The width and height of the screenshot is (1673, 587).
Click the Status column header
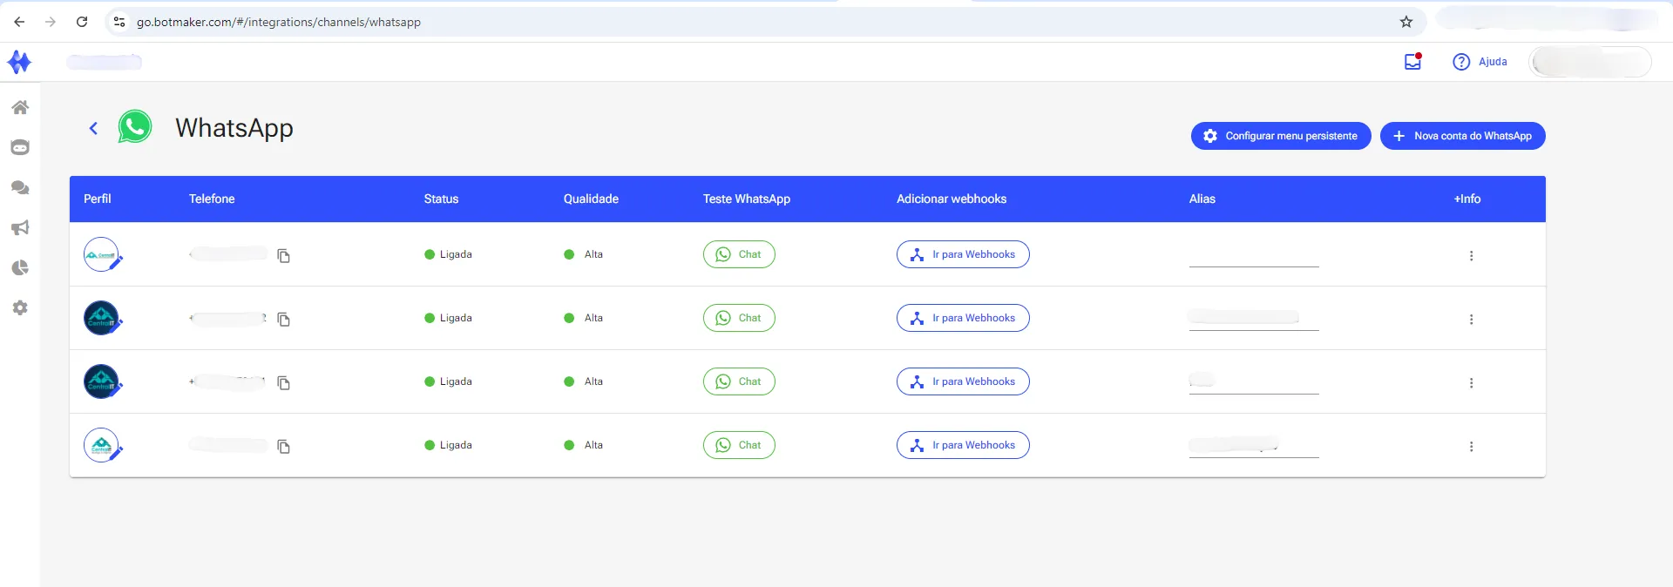point(441,199)
